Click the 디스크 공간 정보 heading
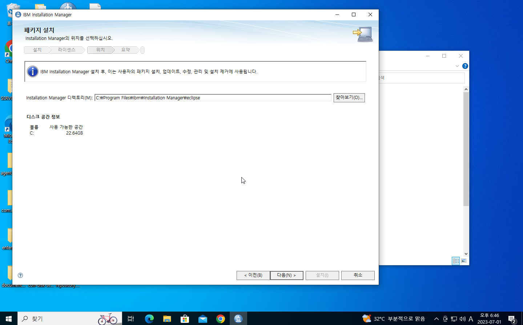 click(43, 117)
